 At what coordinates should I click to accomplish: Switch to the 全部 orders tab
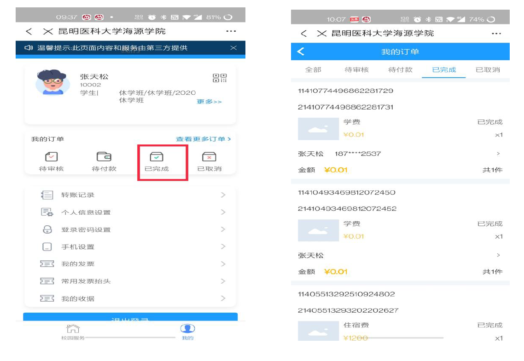pos(313,70)
